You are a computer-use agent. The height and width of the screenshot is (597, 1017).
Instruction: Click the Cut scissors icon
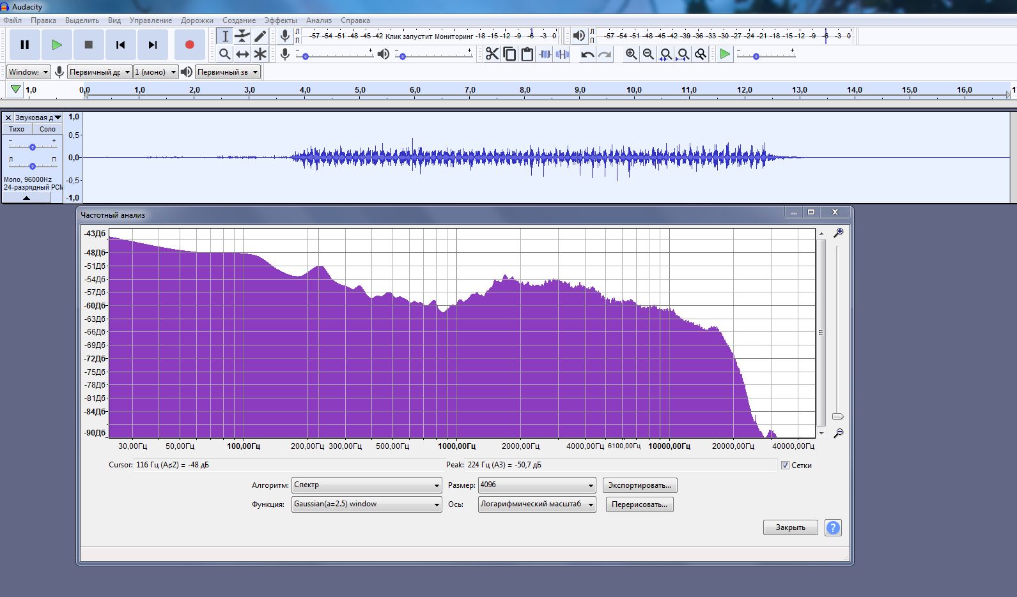coord(492,54)
